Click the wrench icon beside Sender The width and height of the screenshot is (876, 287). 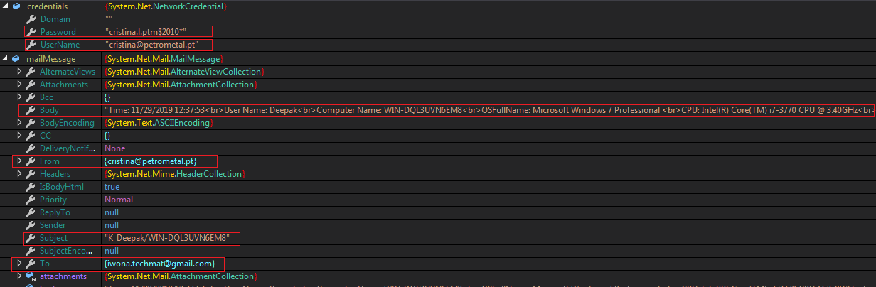(31, 225)
